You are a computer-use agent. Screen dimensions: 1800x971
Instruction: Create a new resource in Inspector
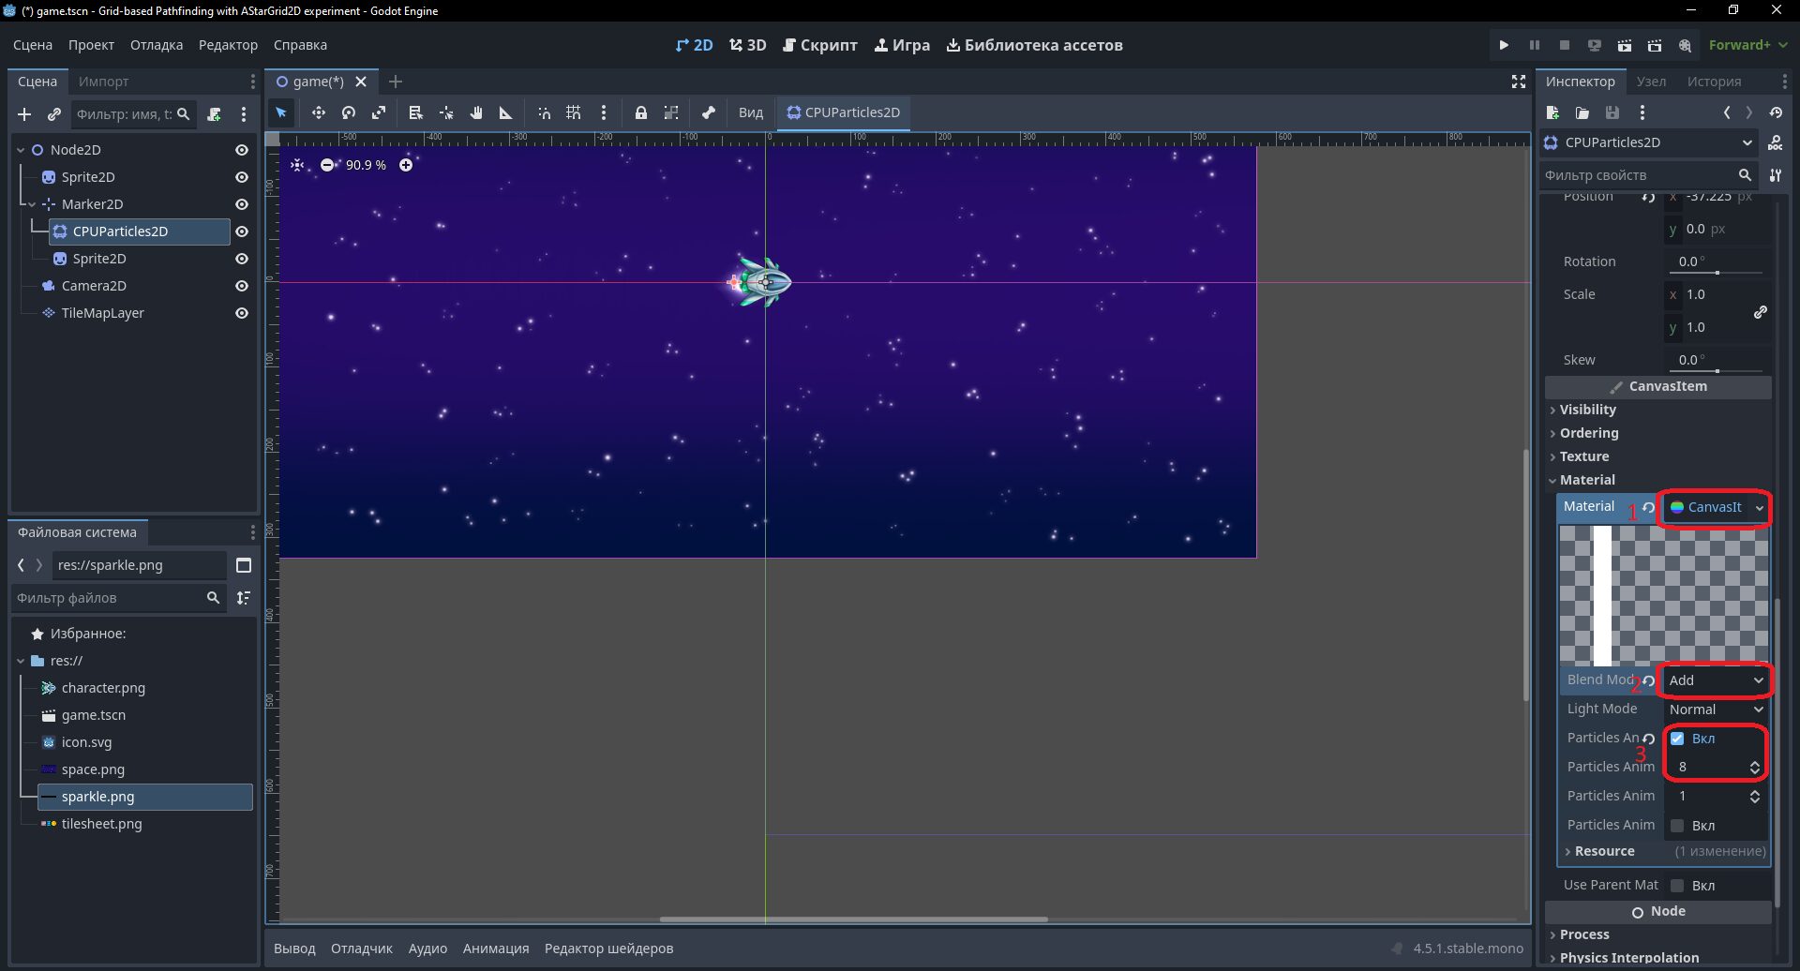(1552, 112)
